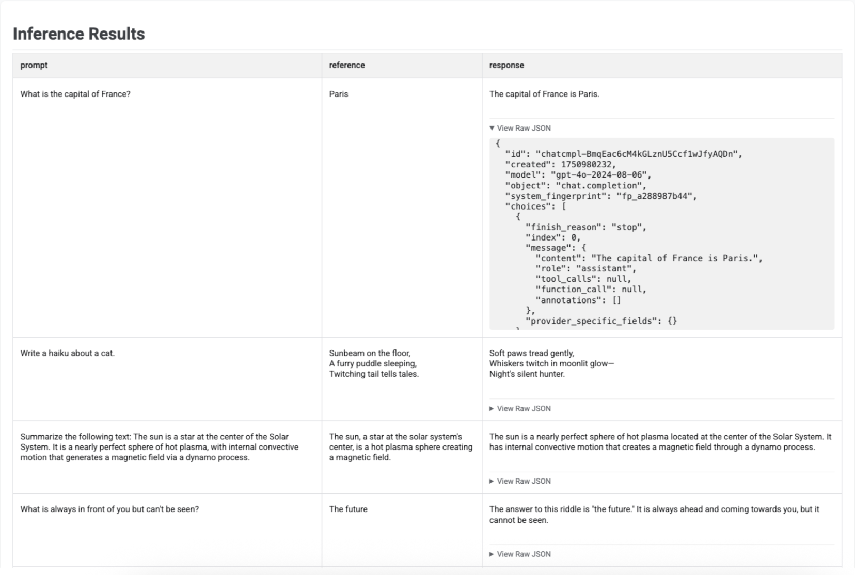Image resolution: width=855 pixels, height=575 pixels.
Task: Collapse the Raw JSON for the France response
Action: click(x=520, y=128)
